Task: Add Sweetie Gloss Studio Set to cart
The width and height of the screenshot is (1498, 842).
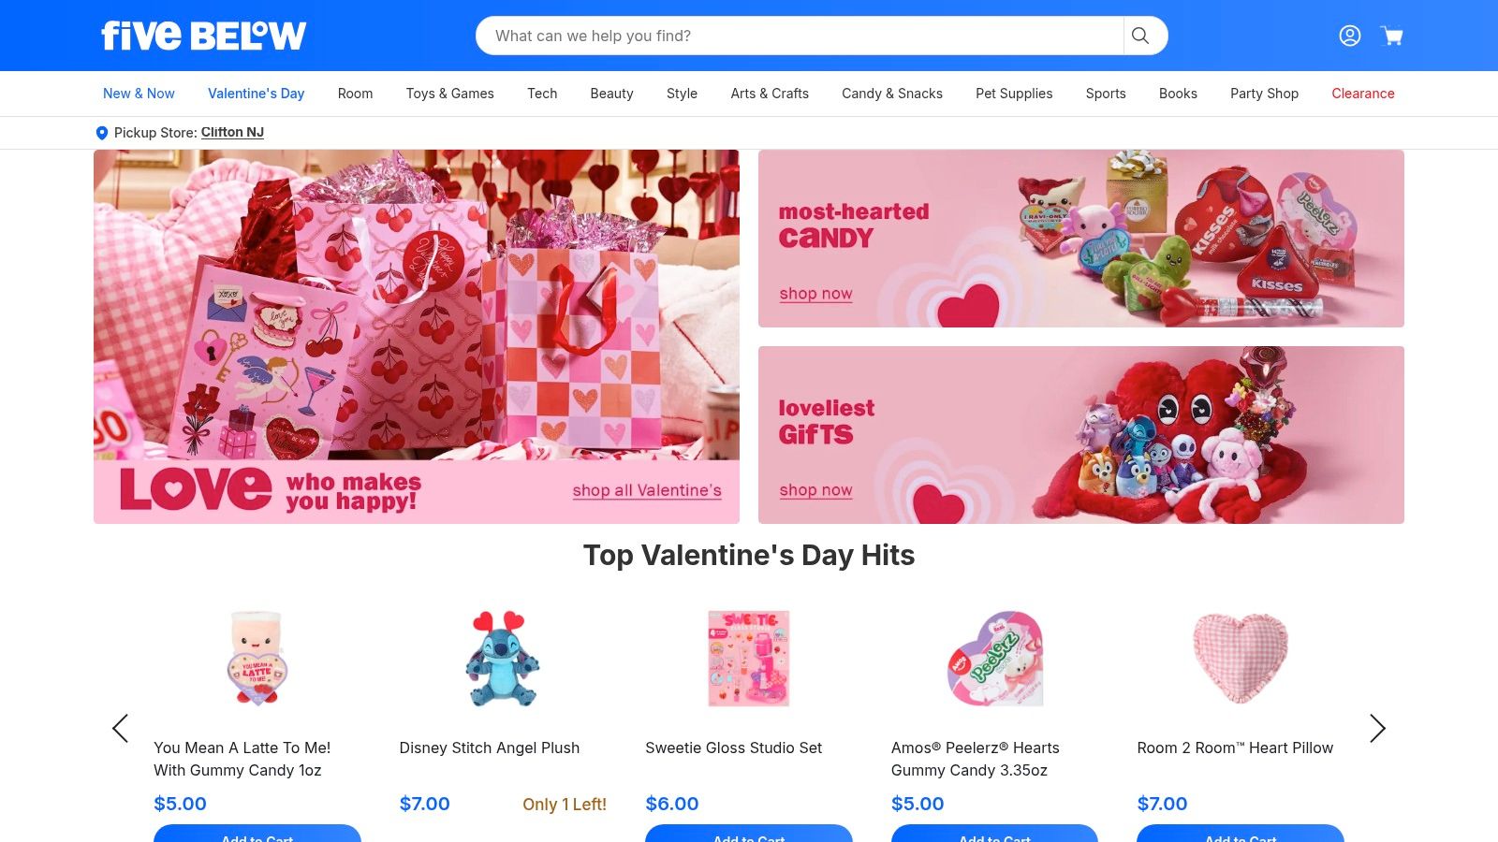Action: pos(749,833)
